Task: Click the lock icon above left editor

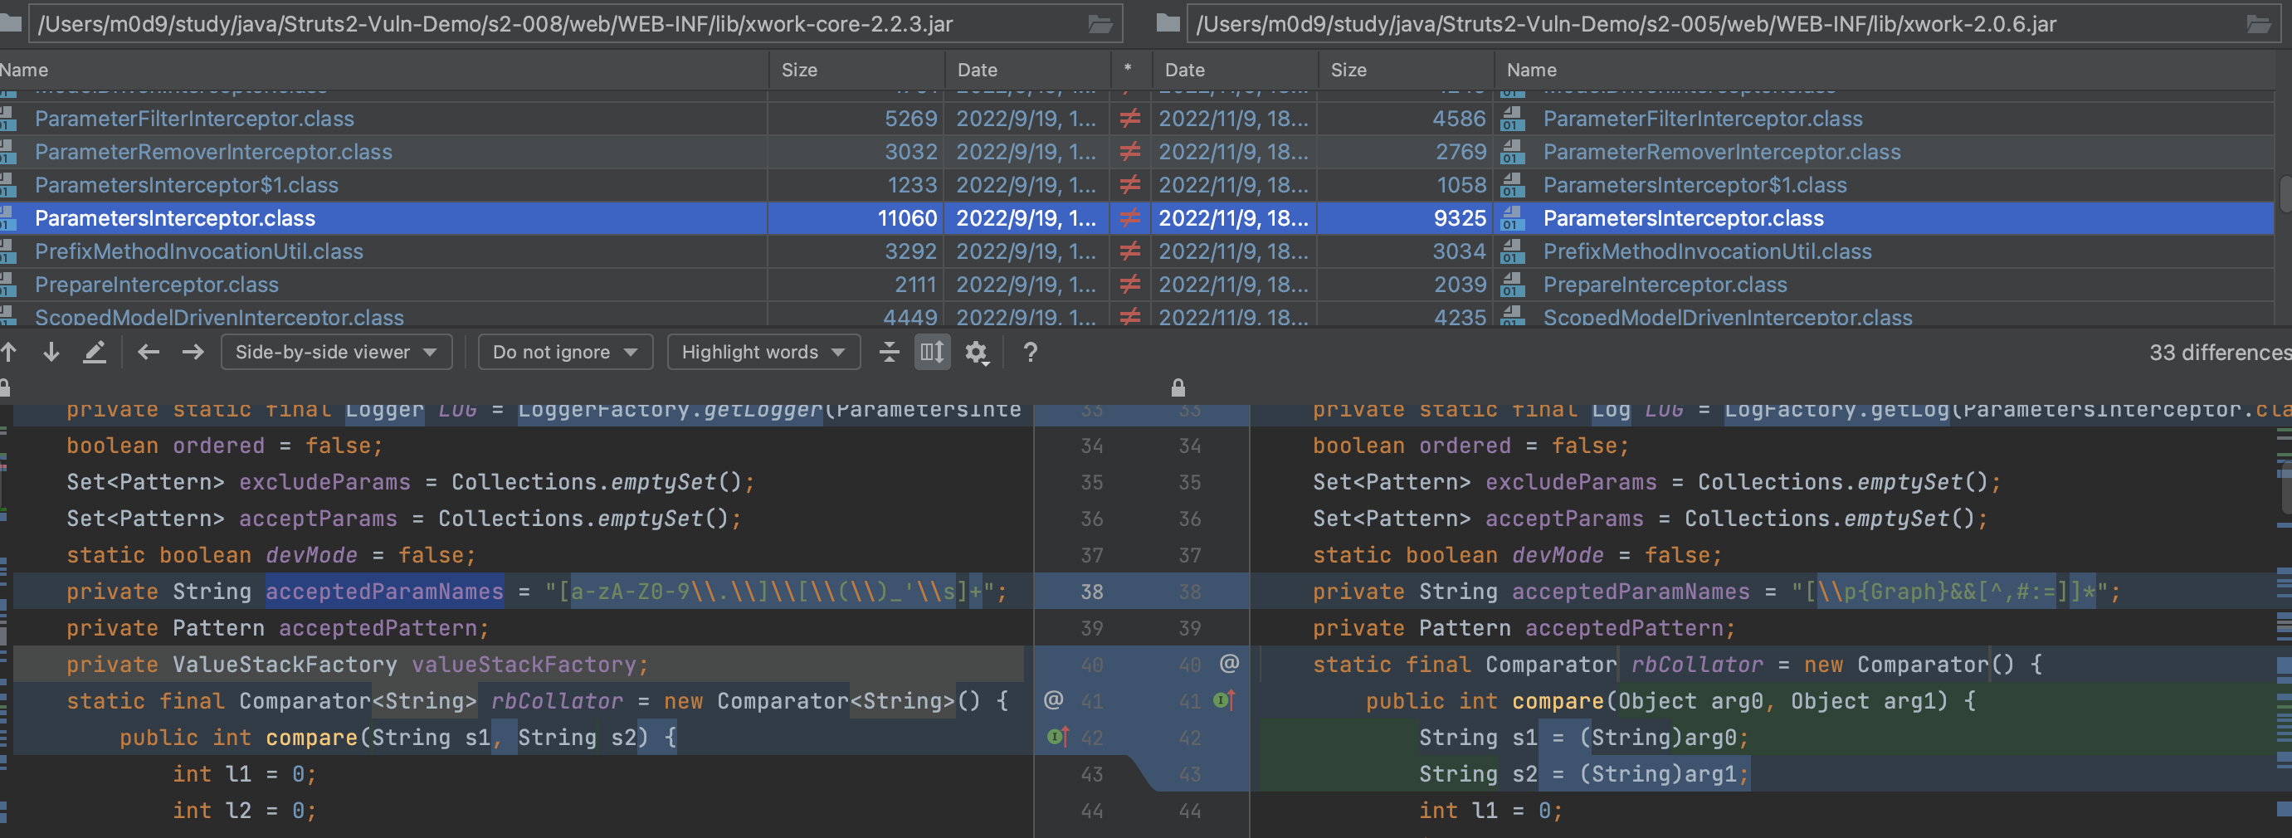Action: pos(4,387)
